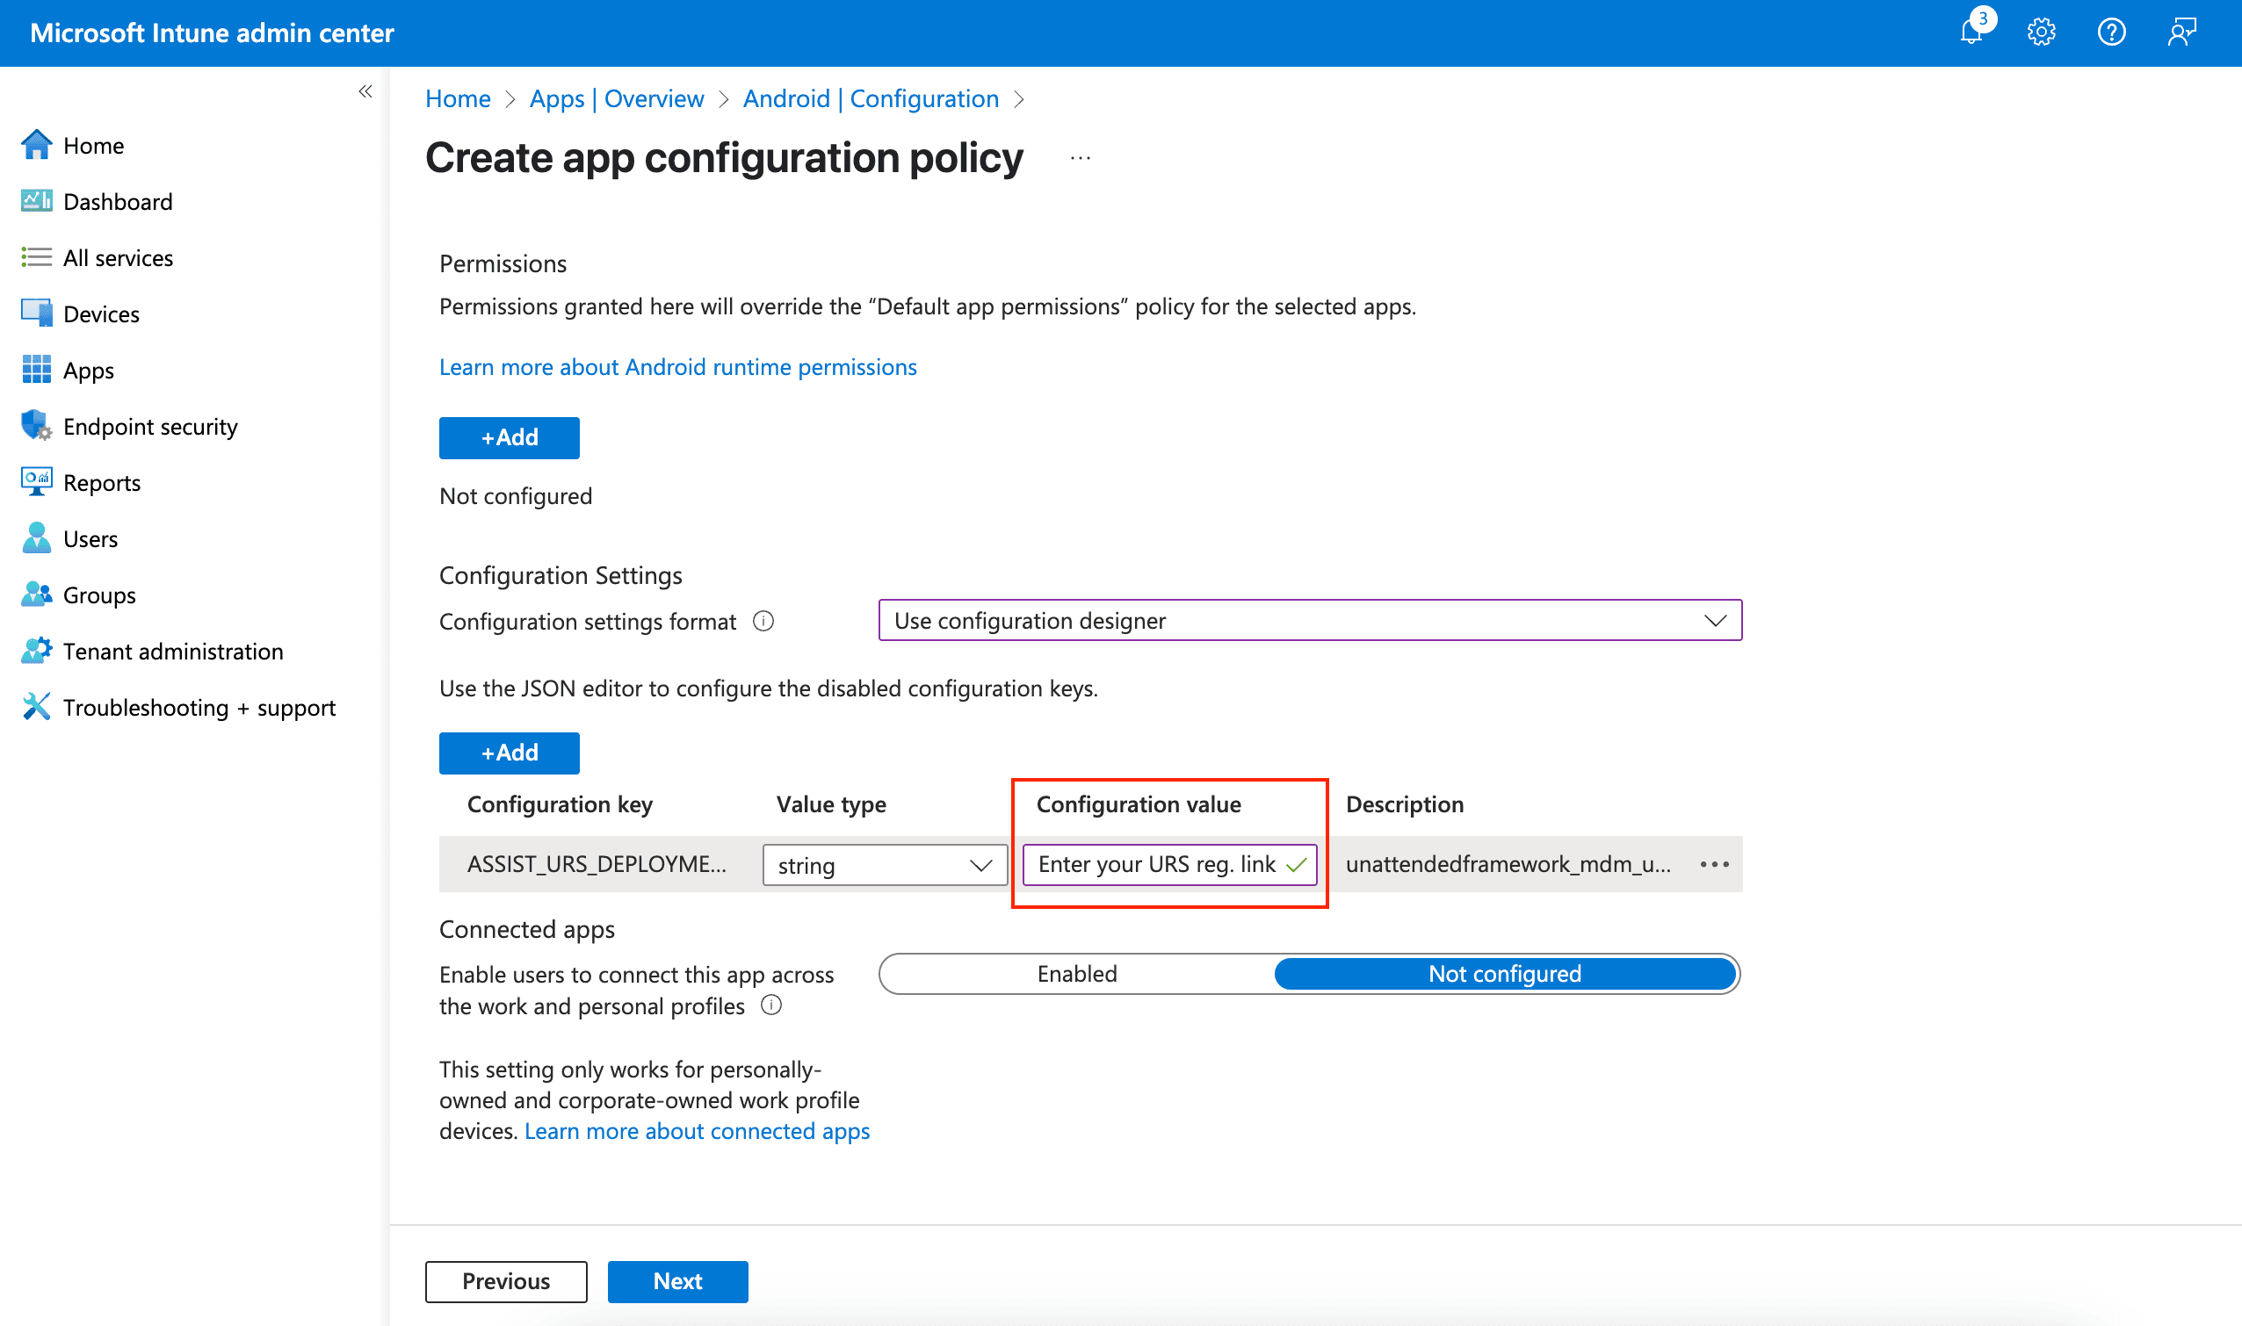
Task: Click the Value type column header
Action: coord(830,804)
